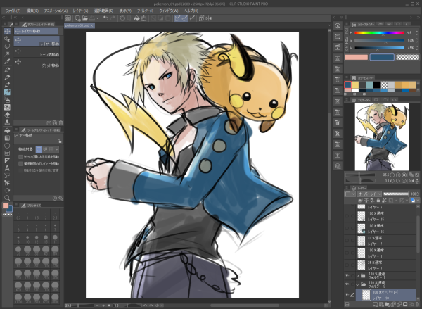Toggle the Snap to Ruler highlighted command bar icon
422x309 pixels.
pos(177,18)
